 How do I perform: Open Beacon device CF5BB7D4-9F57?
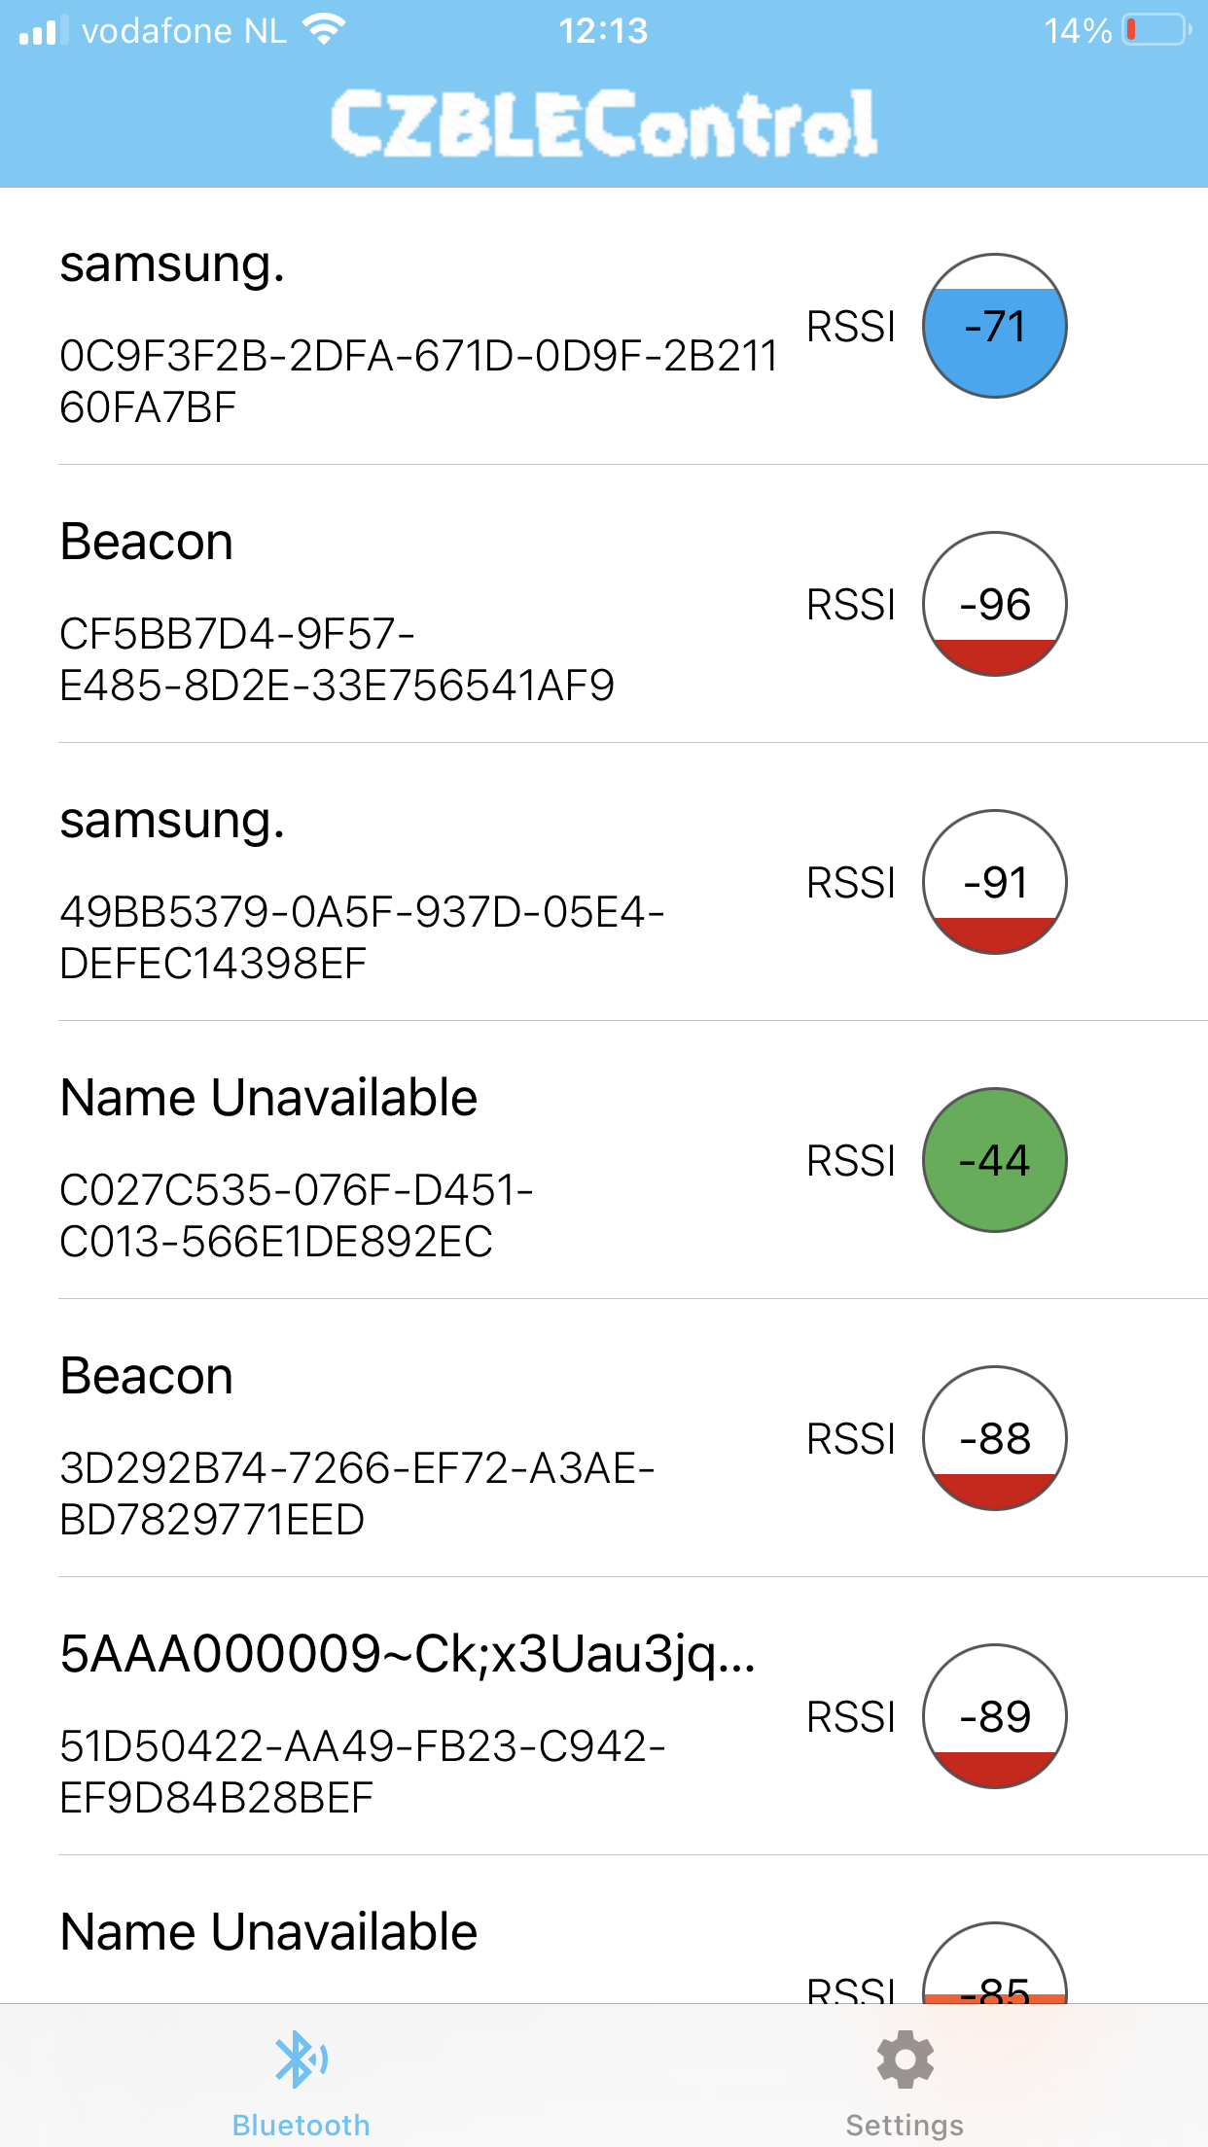point(604,604)
